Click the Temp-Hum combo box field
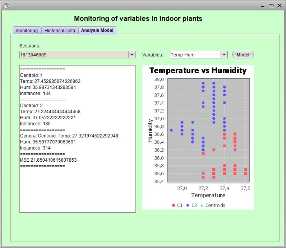 tap(195, 55)
